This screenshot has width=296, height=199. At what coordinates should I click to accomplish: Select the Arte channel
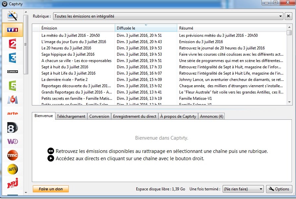13,113
